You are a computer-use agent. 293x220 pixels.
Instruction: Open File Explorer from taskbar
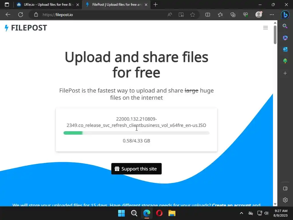[172, 213]
